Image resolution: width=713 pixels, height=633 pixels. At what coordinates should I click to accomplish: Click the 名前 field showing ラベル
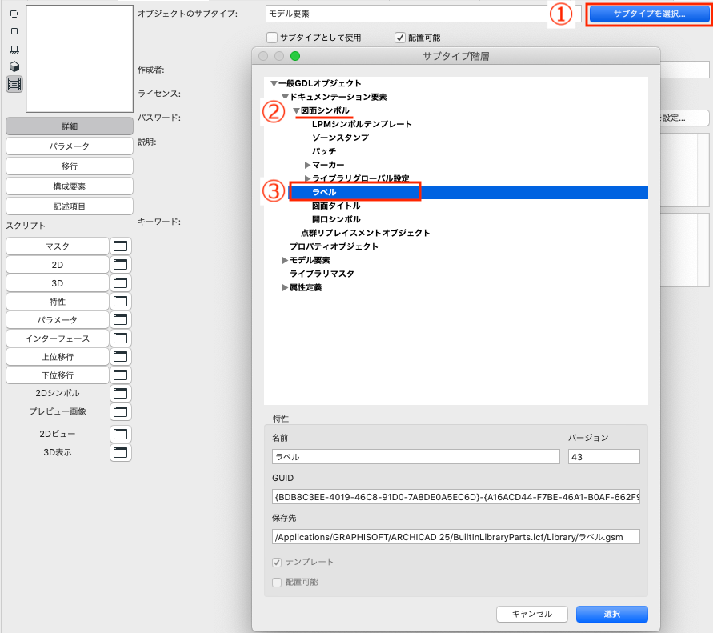[x=415, y=457]
